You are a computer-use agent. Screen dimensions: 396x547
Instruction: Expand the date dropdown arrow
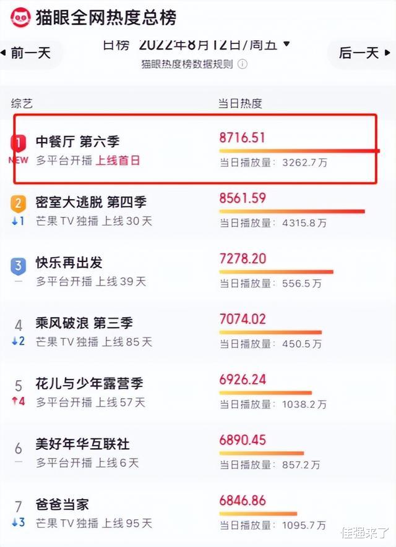286,44
